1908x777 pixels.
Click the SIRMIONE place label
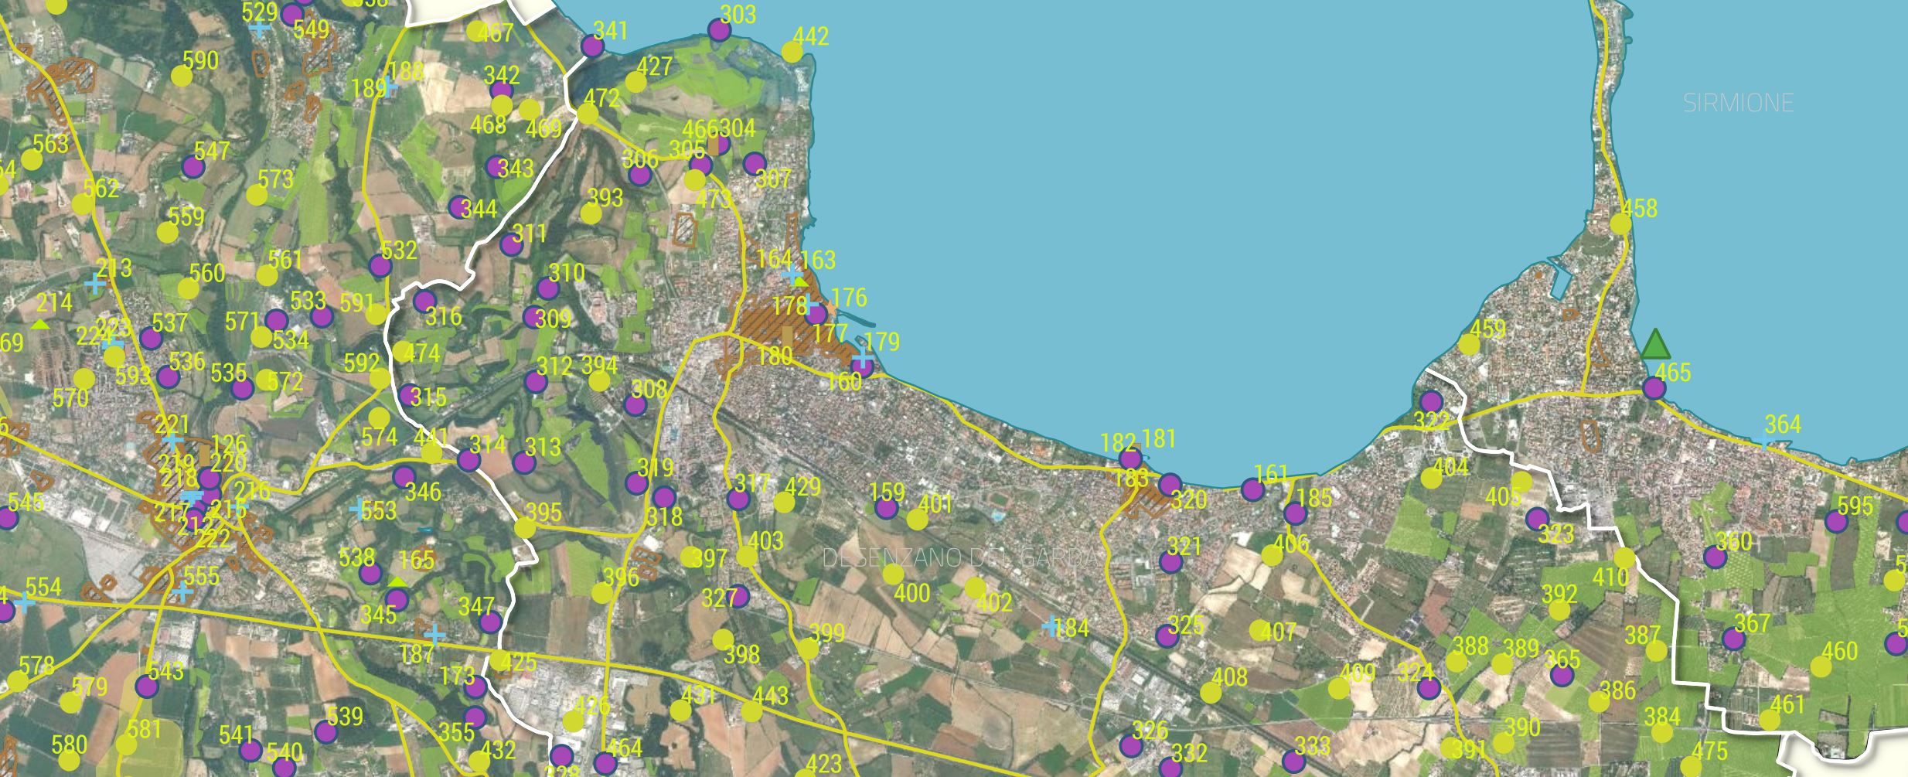click(1738, 103)
